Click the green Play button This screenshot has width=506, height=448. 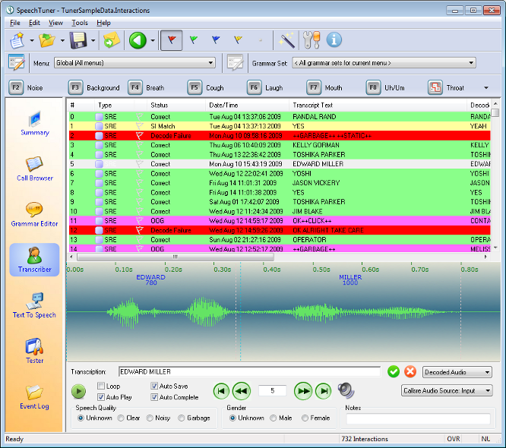(78, 391)
